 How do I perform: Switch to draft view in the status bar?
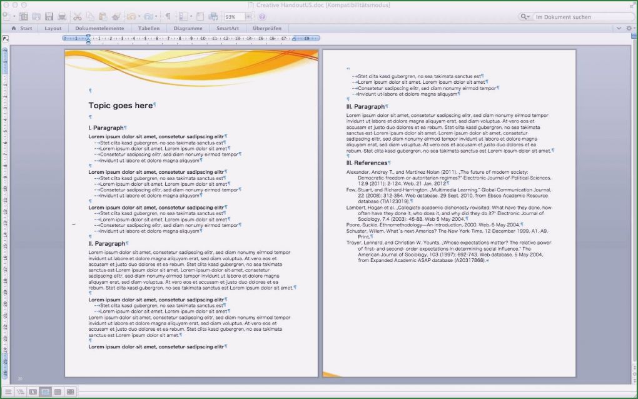8,391
